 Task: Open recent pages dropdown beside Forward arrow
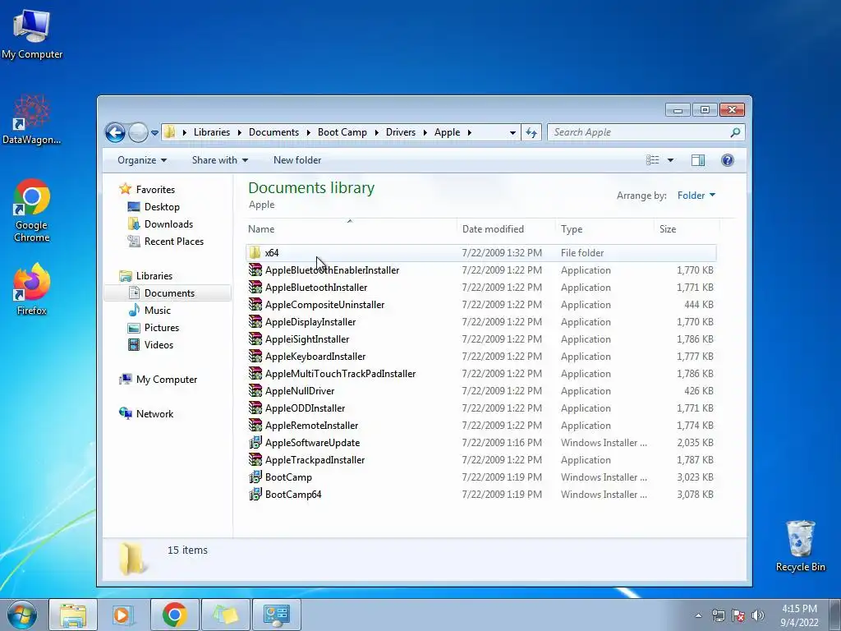pyautogui.click(x=154, y=132)
